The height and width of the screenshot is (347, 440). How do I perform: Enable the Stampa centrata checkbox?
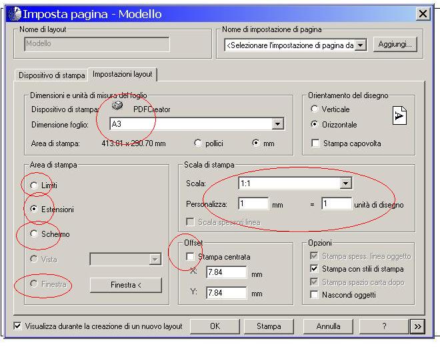pos(191,257)
